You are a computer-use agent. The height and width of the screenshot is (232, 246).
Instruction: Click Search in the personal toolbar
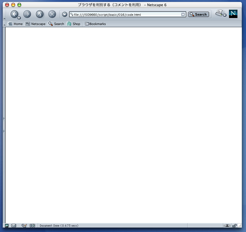(56, 24)
